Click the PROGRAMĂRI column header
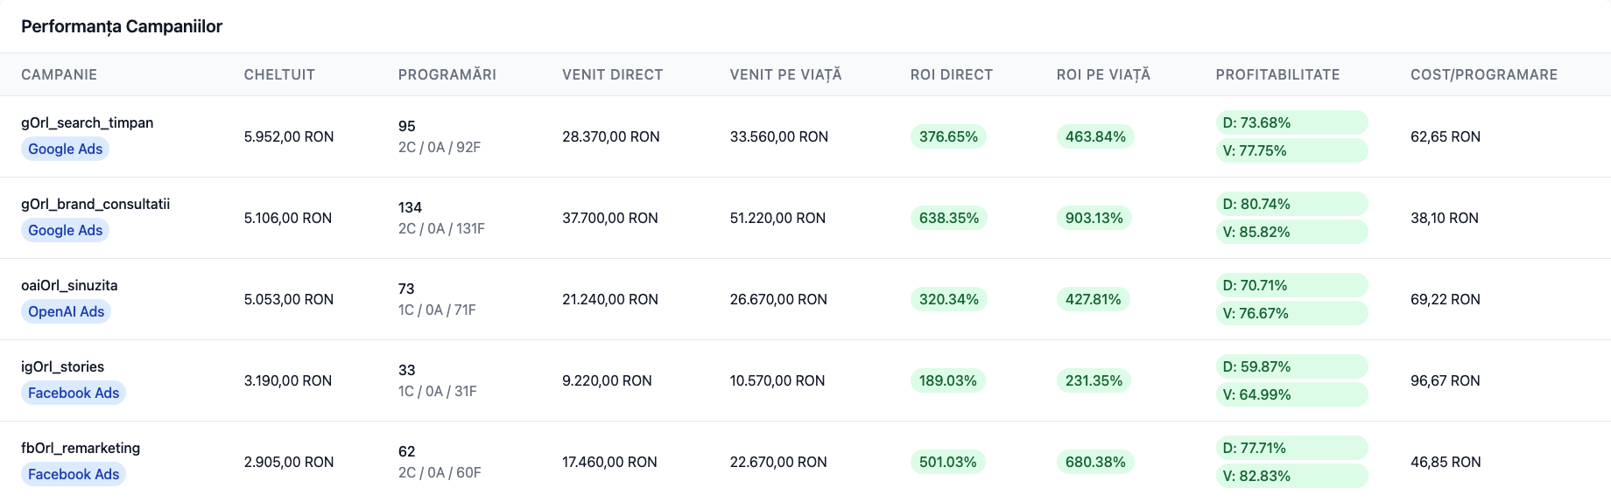 coord(447,74)
